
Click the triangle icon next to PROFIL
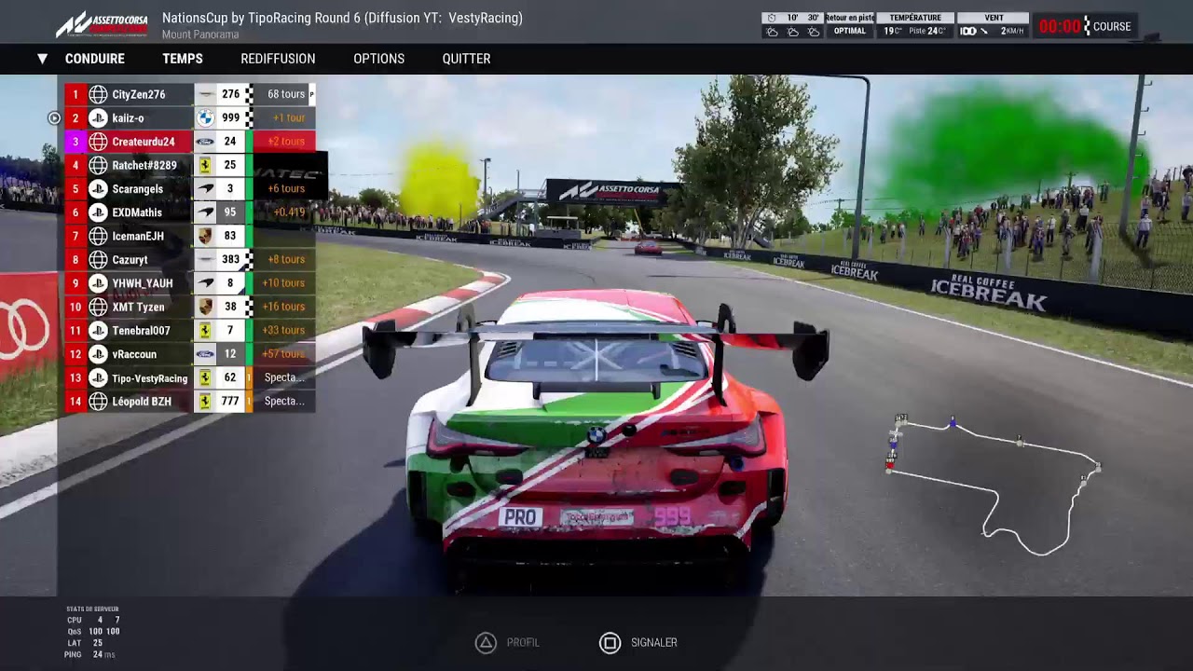point(486,642)
